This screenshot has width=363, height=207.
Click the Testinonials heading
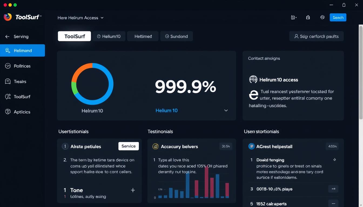pyautogui.click(x=160, y=132)
